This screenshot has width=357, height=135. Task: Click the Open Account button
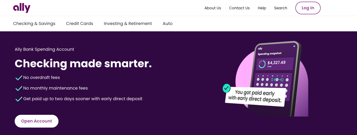[37, 121]
